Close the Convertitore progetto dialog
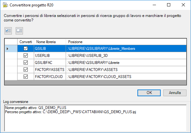This screenshot has height=133, width=191. pos(183,5)
